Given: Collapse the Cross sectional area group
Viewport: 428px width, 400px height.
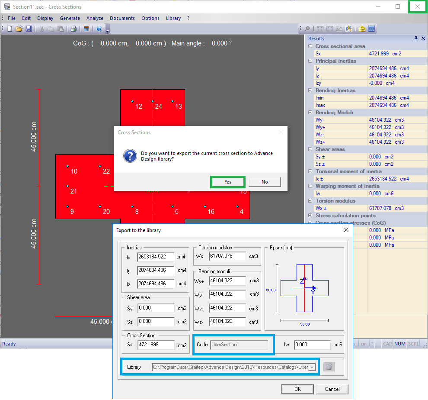Looking at the screenshot, I should pyautogui.click(x=310, y=46).
